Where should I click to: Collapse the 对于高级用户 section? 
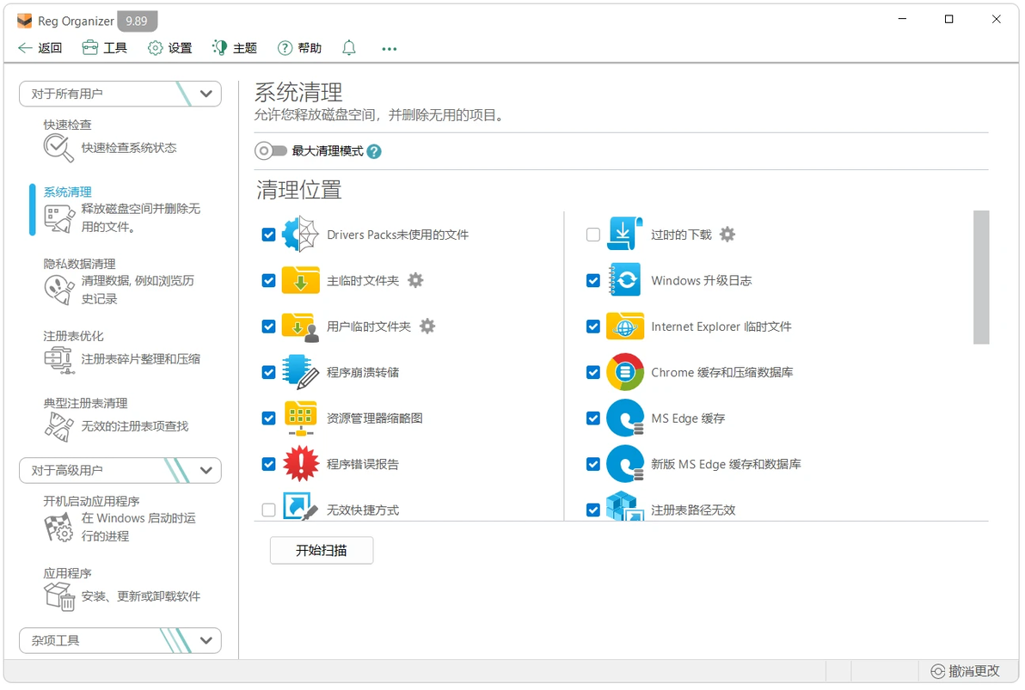pyautogui.click(x=120, y=471)
